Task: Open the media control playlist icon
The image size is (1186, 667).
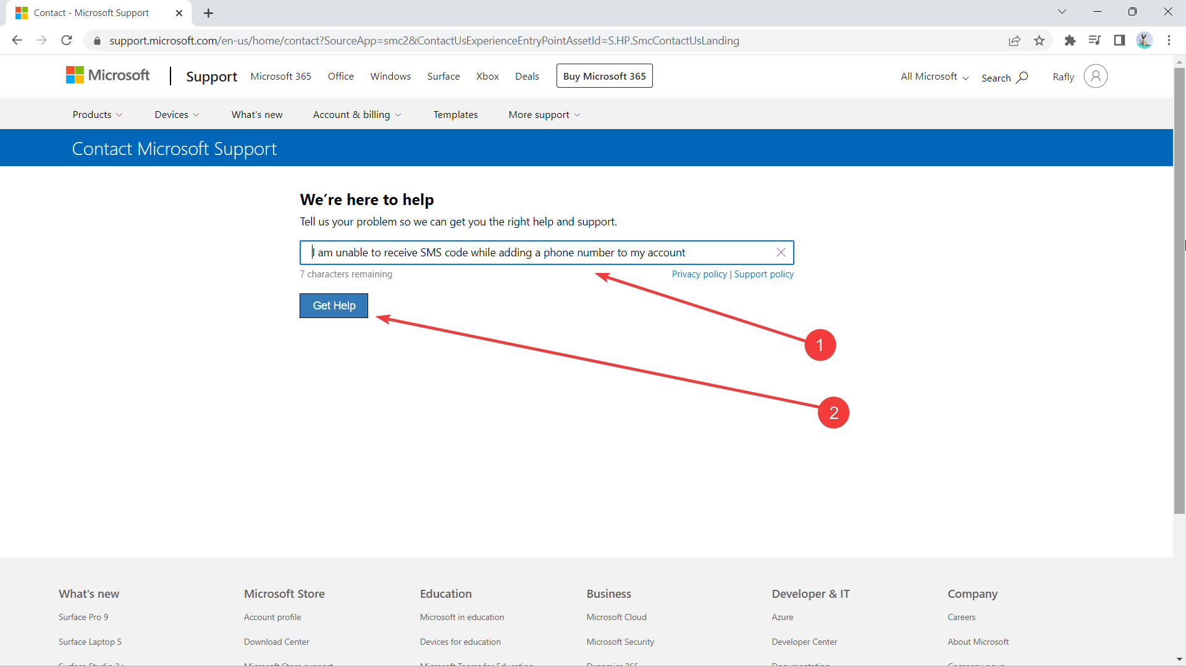Action: [1095, 41]
